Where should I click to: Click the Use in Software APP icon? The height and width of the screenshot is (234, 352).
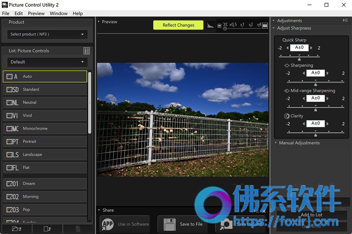point(107,224)
